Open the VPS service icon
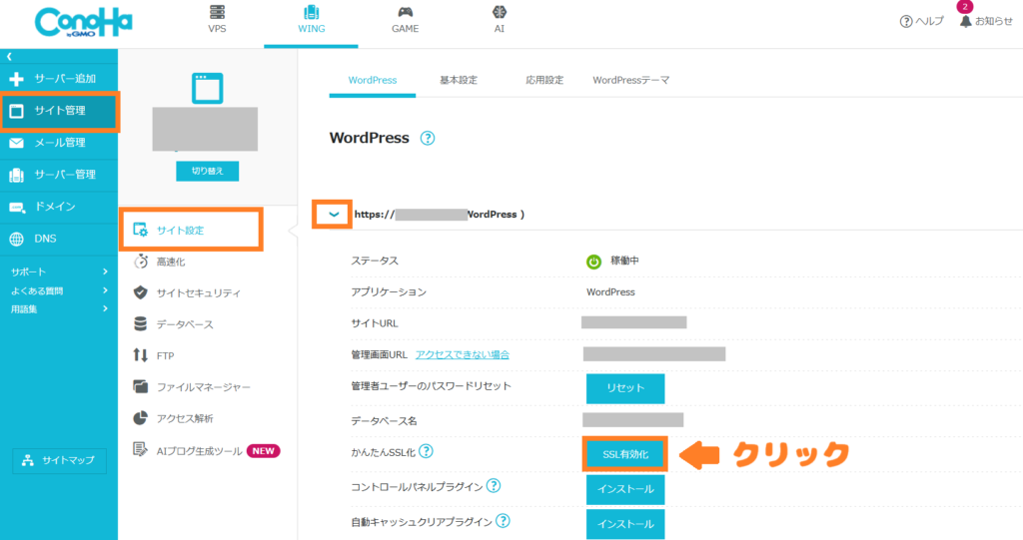The image size is (1023, 540). pos(217,12)
